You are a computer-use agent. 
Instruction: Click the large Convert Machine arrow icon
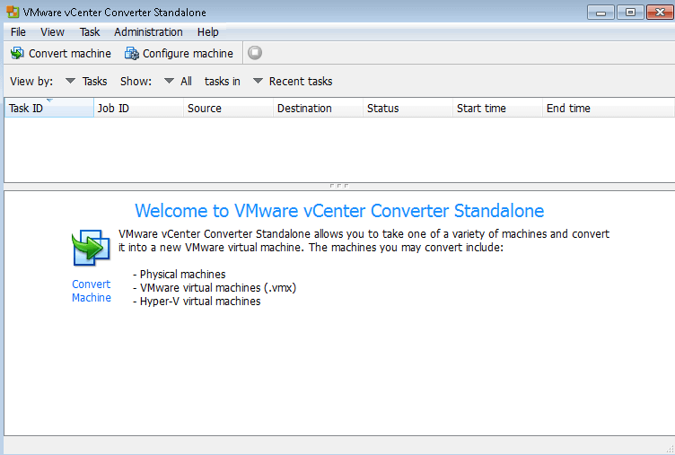pyautogui.click(x=91, y=248)
